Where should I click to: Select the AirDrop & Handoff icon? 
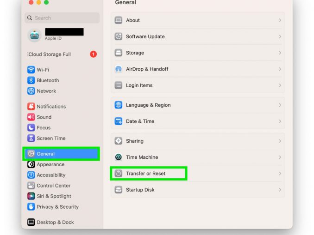coord(119,69)
